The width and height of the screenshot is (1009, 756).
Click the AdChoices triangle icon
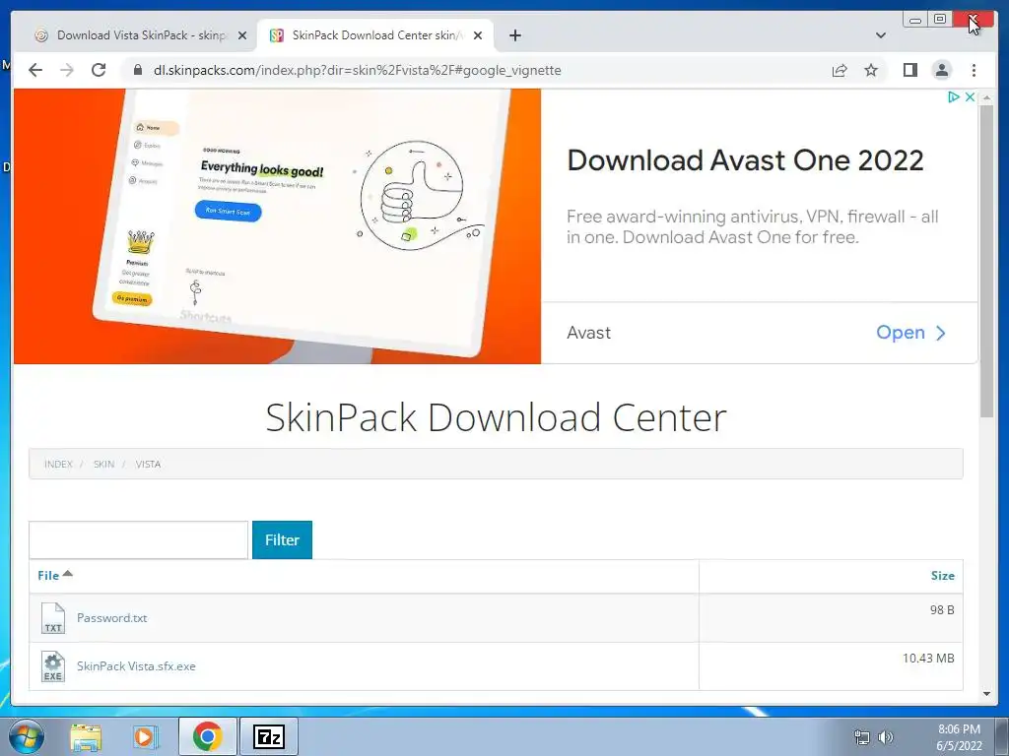[954, 97]
